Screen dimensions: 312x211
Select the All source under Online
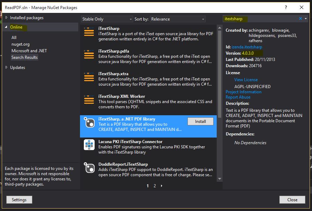click(x=14, y=38)
